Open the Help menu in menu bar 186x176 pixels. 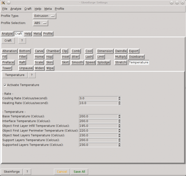click(38, 9)
